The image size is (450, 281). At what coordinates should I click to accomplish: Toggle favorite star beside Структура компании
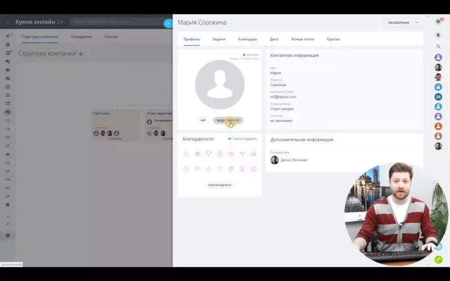81,53
